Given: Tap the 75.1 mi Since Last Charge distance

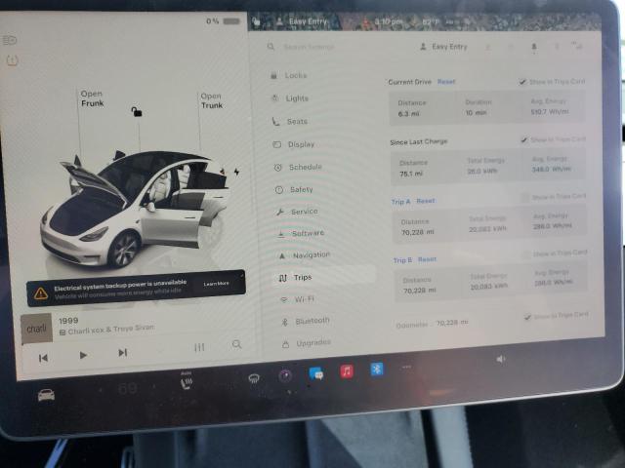Looking at the screenshot, I should click(x=411, y=174).
